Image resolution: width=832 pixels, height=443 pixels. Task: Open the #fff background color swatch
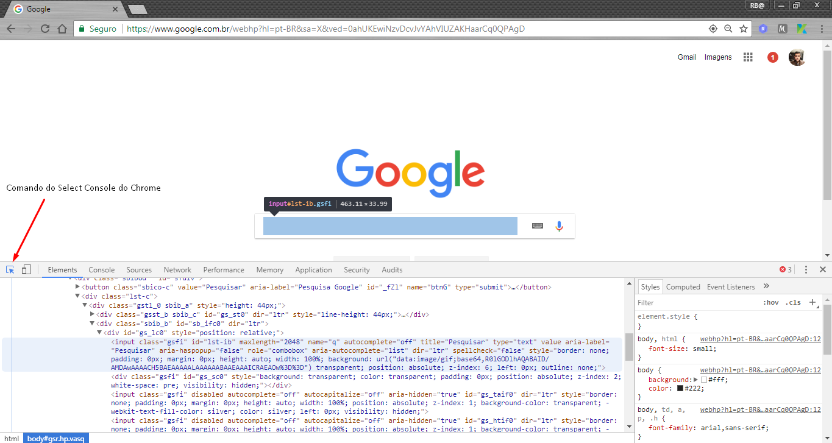tap(704, 380)
